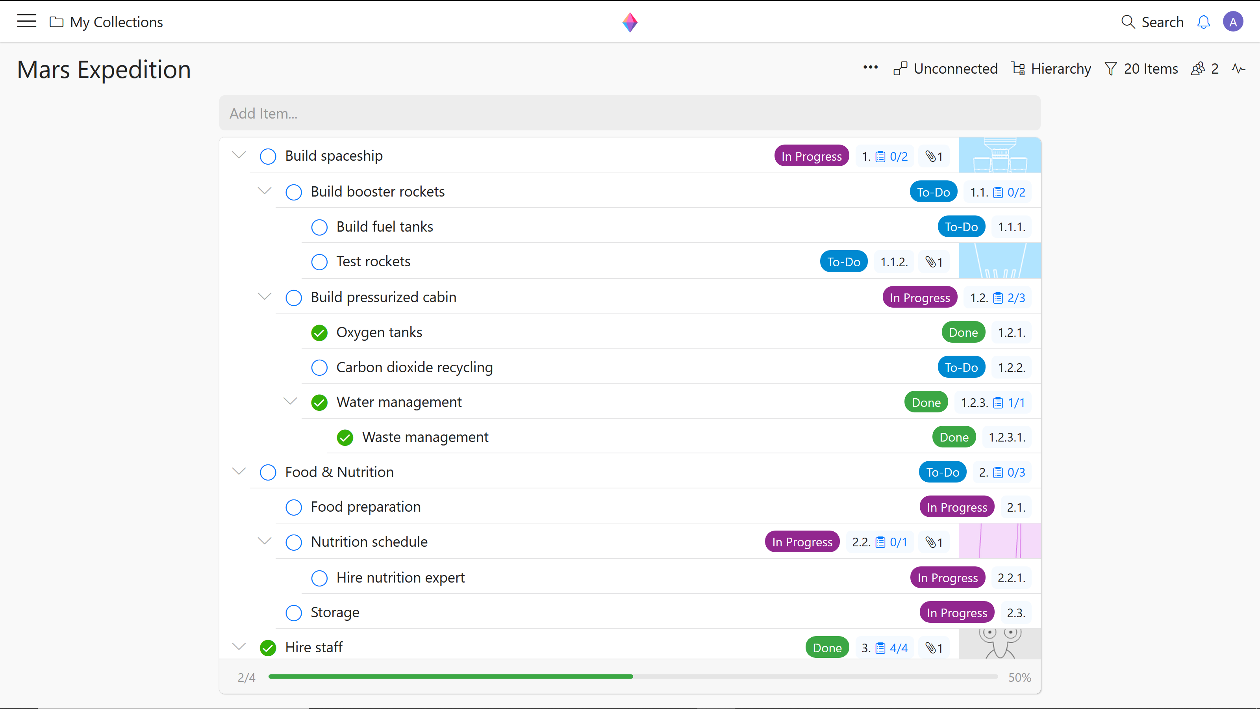Viewport: 1260px width, 709px height.
Task: Click the three-dots more options icon
Action: (870, 68)
